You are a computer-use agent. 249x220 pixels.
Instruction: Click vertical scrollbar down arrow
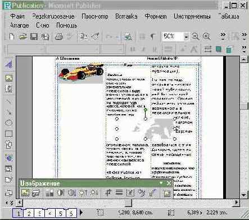point(244,195)
